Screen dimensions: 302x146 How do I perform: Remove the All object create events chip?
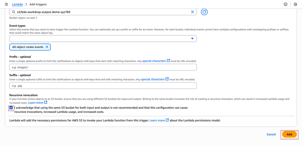click(47, 47)
